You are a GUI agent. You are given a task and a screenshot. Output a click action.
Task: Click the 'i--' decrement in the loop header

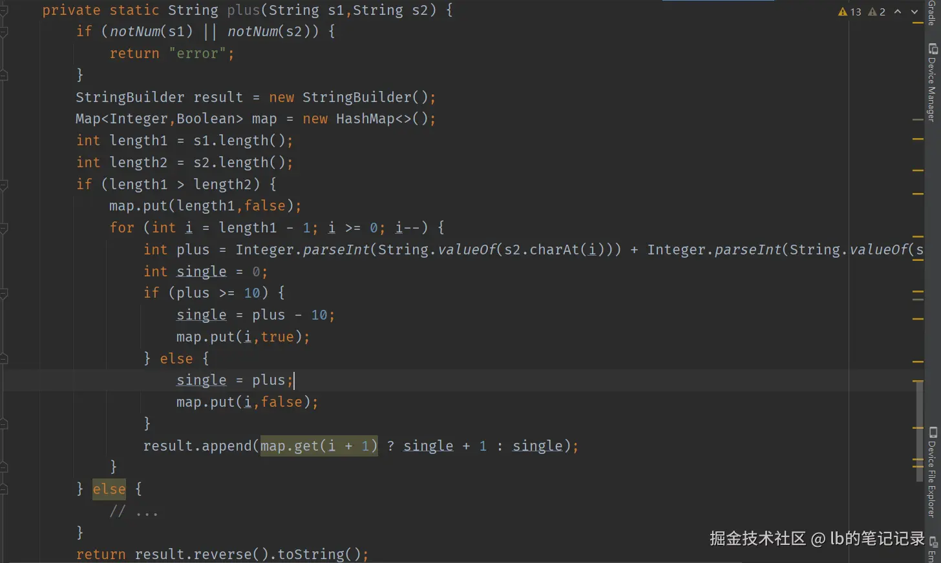tap(407, 228)
